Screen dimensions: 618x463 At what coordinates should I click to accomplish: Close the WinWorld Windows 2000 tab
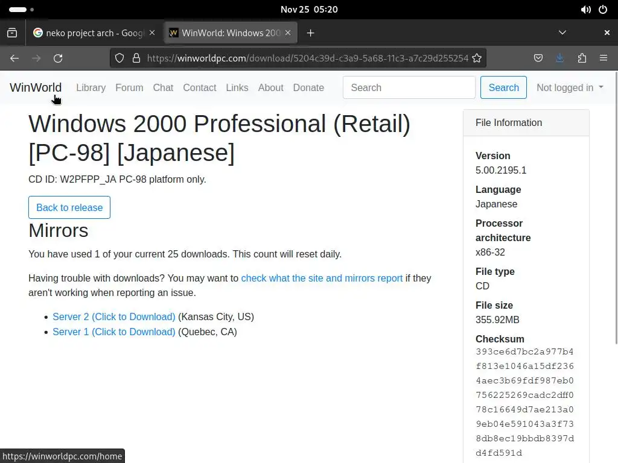click(288, 33)
